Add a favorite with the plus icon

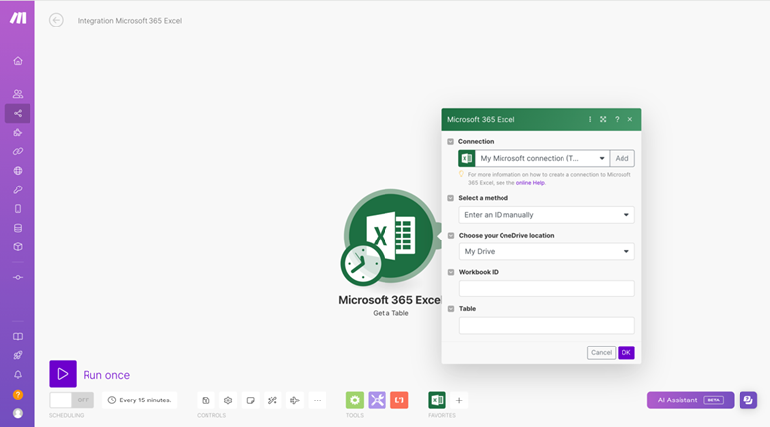click(459, 400)
